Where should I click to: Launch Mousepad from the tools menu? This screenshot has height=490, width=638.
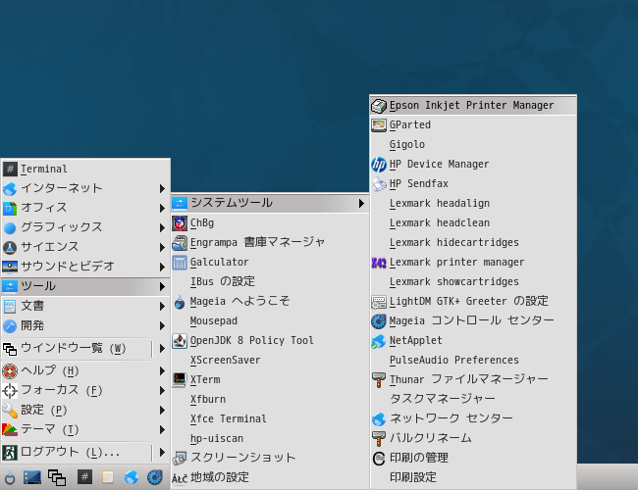[270, 321]
